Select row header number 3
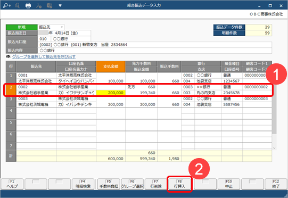Image resolution: width=288 pixels, height=198 pixels. (11, 102)
